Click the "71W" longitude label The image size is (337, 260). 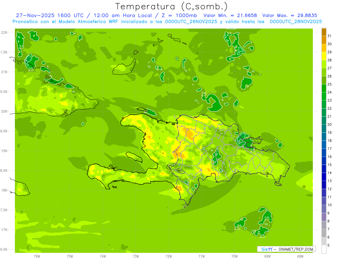point(201,256)
